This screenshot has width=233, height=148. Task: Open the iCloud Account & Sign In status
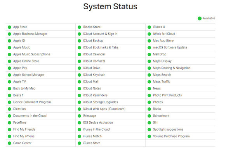pos(100,34)
